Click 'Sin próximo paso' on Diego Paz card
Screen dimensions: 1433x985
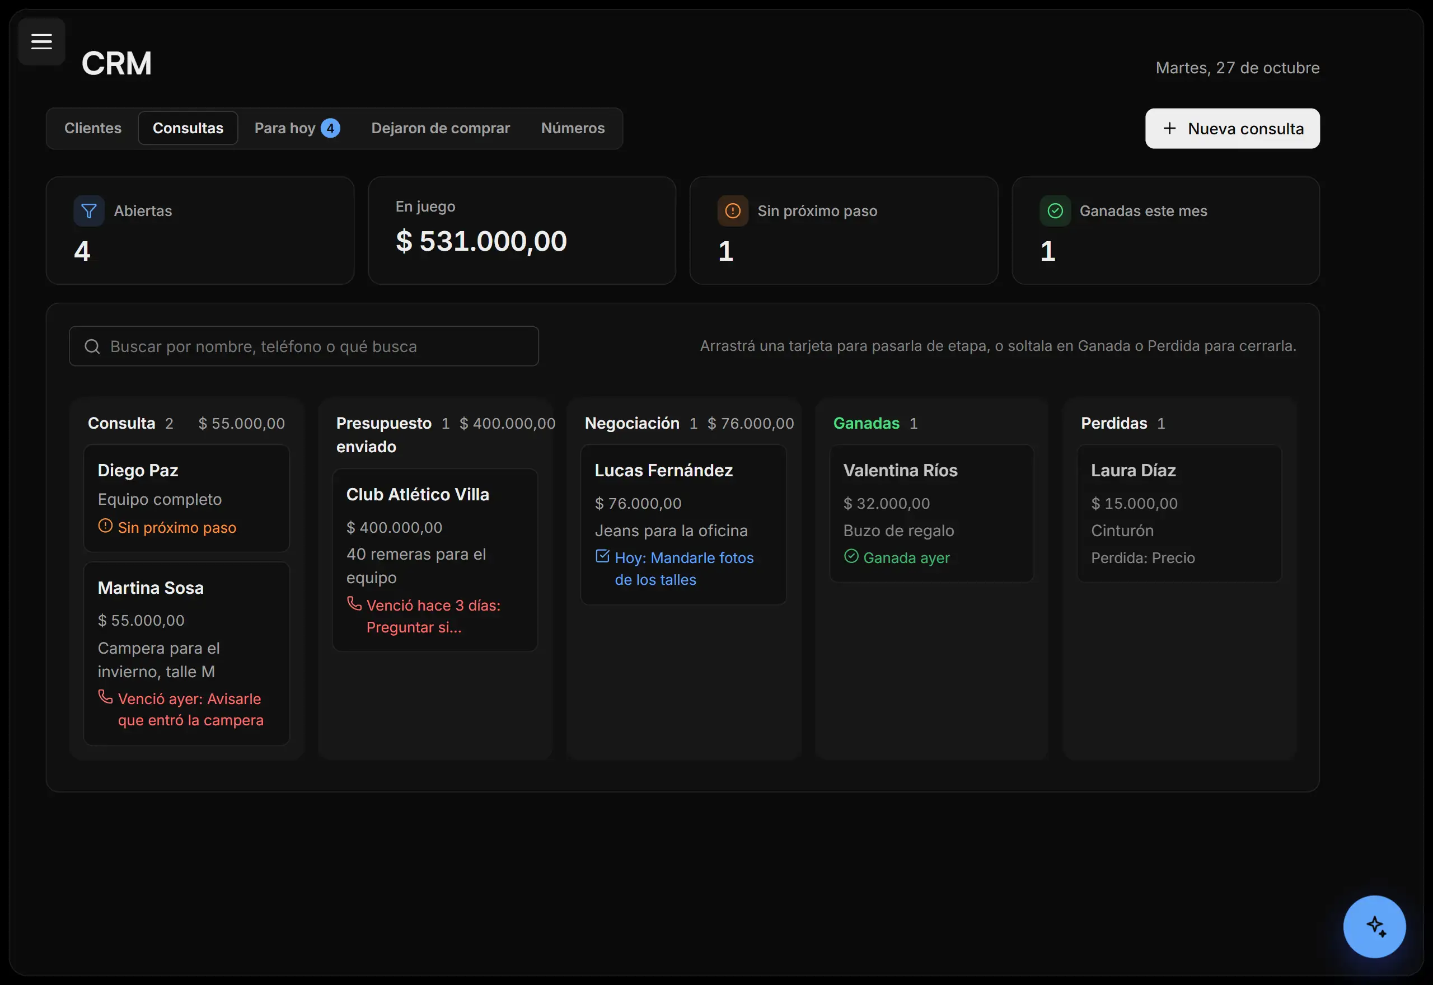coord(177,528)
